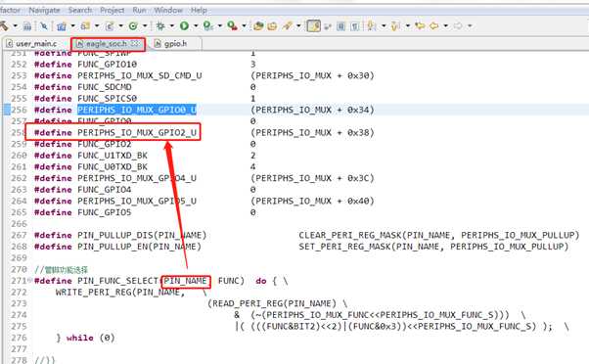
Task: Click FUNC_SPICS0 on line 255
Action: point(107,99)
